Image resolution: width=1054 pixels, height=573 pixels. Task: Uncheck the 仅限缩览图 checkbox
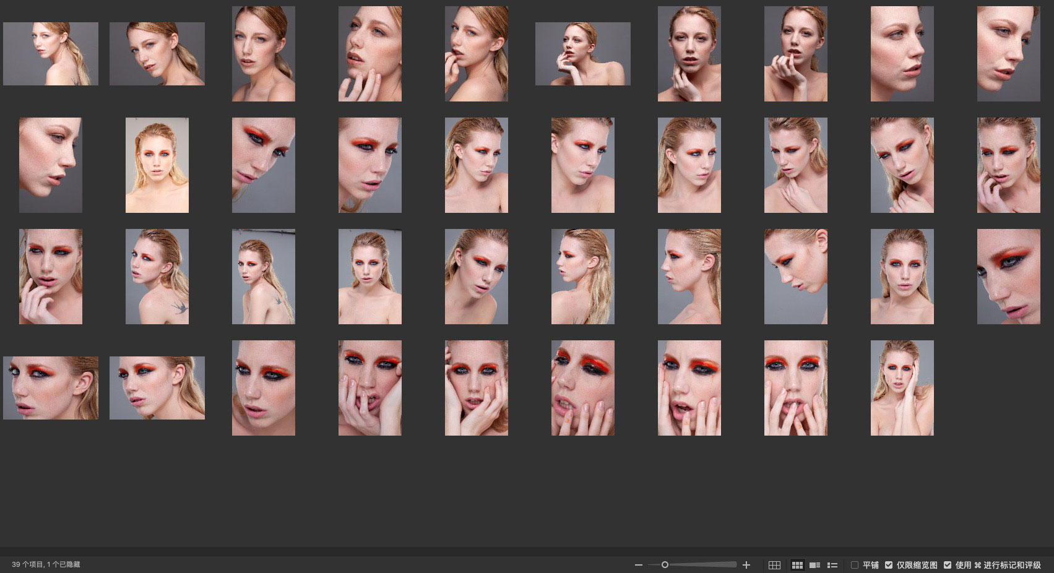(x=889, y=565)
